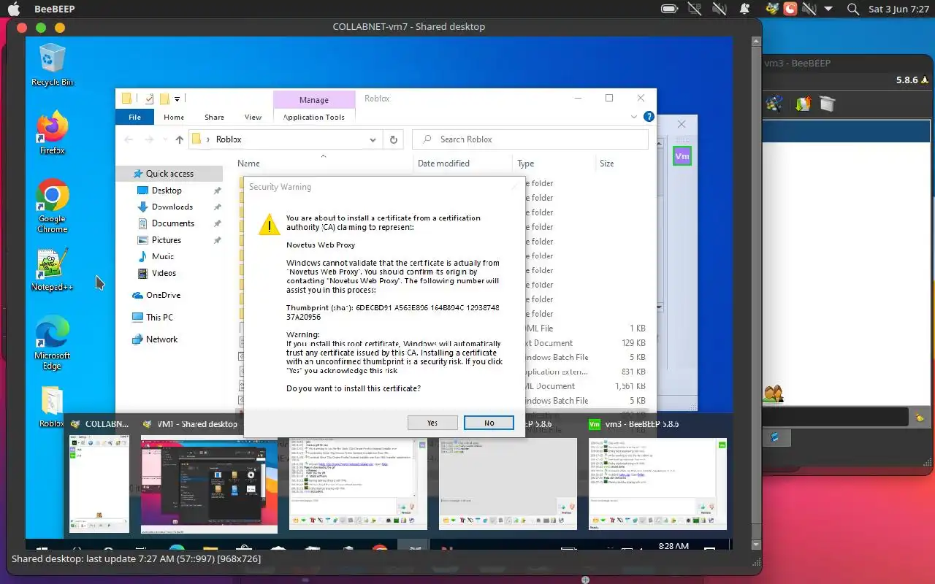Go back with Explorer's back arrow
935x584 pixels.
tap(129, 139)
